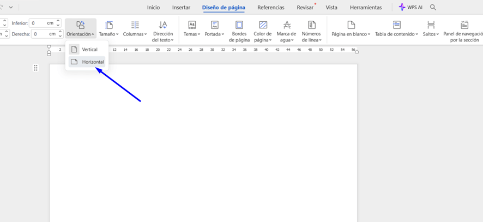483x222 pixels.
Task: Click inside the blank document page
Action: [x=203, y=143]
